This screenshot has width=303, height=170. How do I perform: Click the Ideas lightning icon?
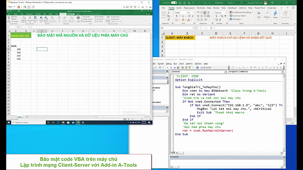[275, 15]
